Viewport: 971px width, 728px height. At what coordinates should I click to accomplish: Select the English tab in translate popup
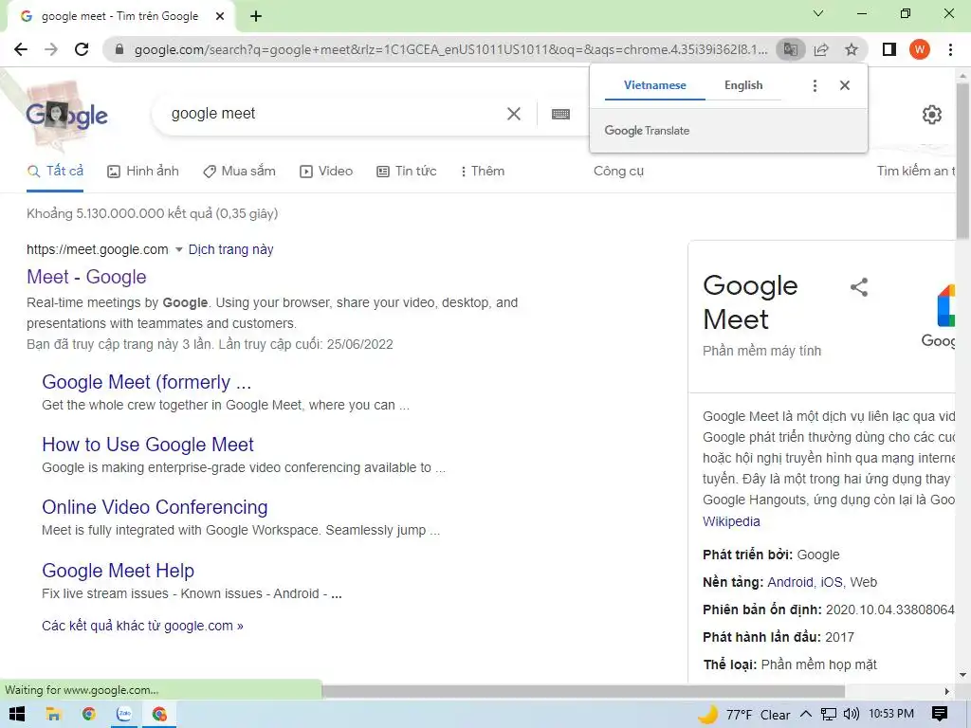743,85
